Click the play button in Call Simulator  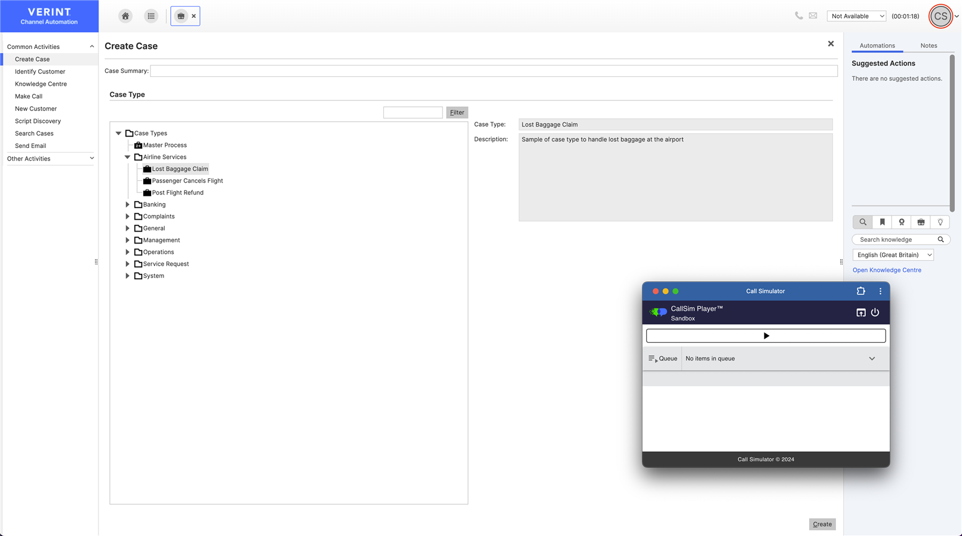click(x=766, y=335)
